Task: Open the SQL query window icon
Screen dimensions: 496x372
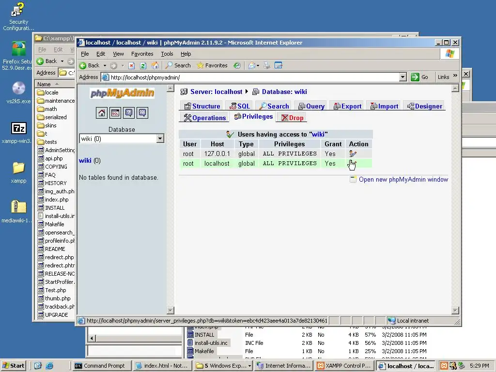Action: (x=115, y=113)
